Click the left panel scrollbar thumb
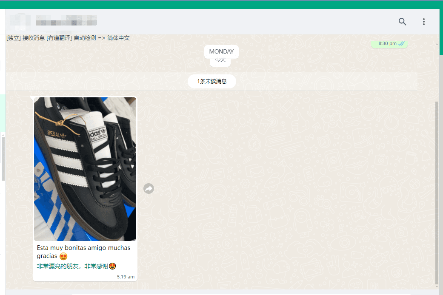 (3, 157)
